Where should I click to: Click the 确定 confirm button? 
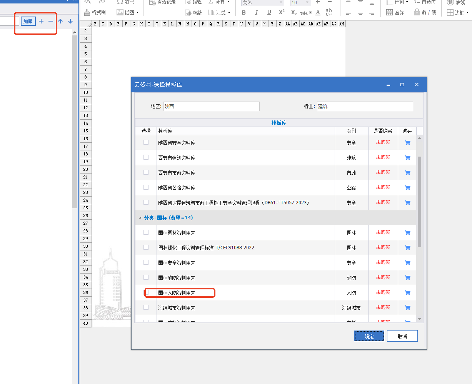369,336
